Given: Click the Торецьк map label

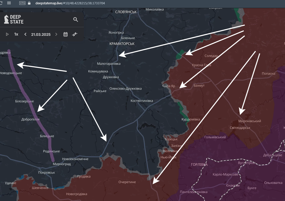Looking at the screenshot, I should [x=171, y=139].
